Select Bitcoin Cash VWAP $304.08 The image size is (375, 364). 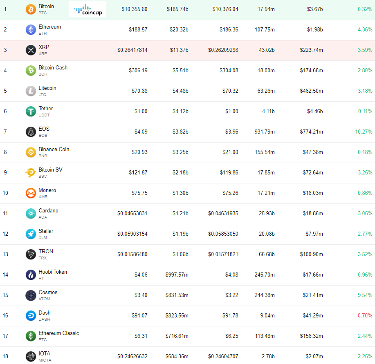tap(229, 70)
